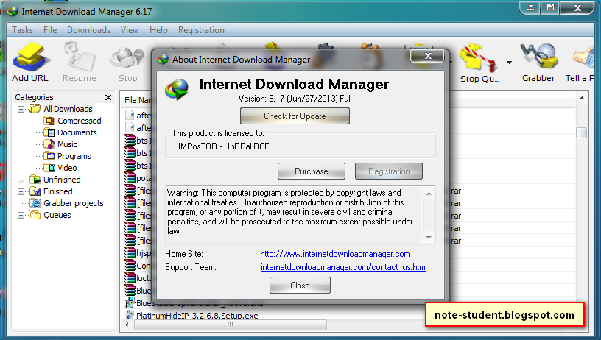Open the Stop Queue dropdown arrow
601x340 pixels.
coord(509,62)
